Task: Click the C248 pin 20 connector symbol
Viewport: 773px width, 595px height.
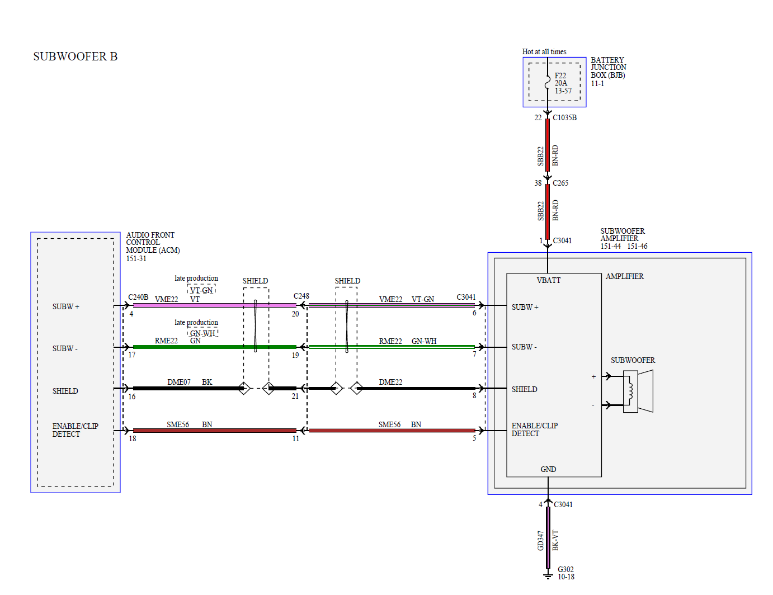Action: (302, 305)
